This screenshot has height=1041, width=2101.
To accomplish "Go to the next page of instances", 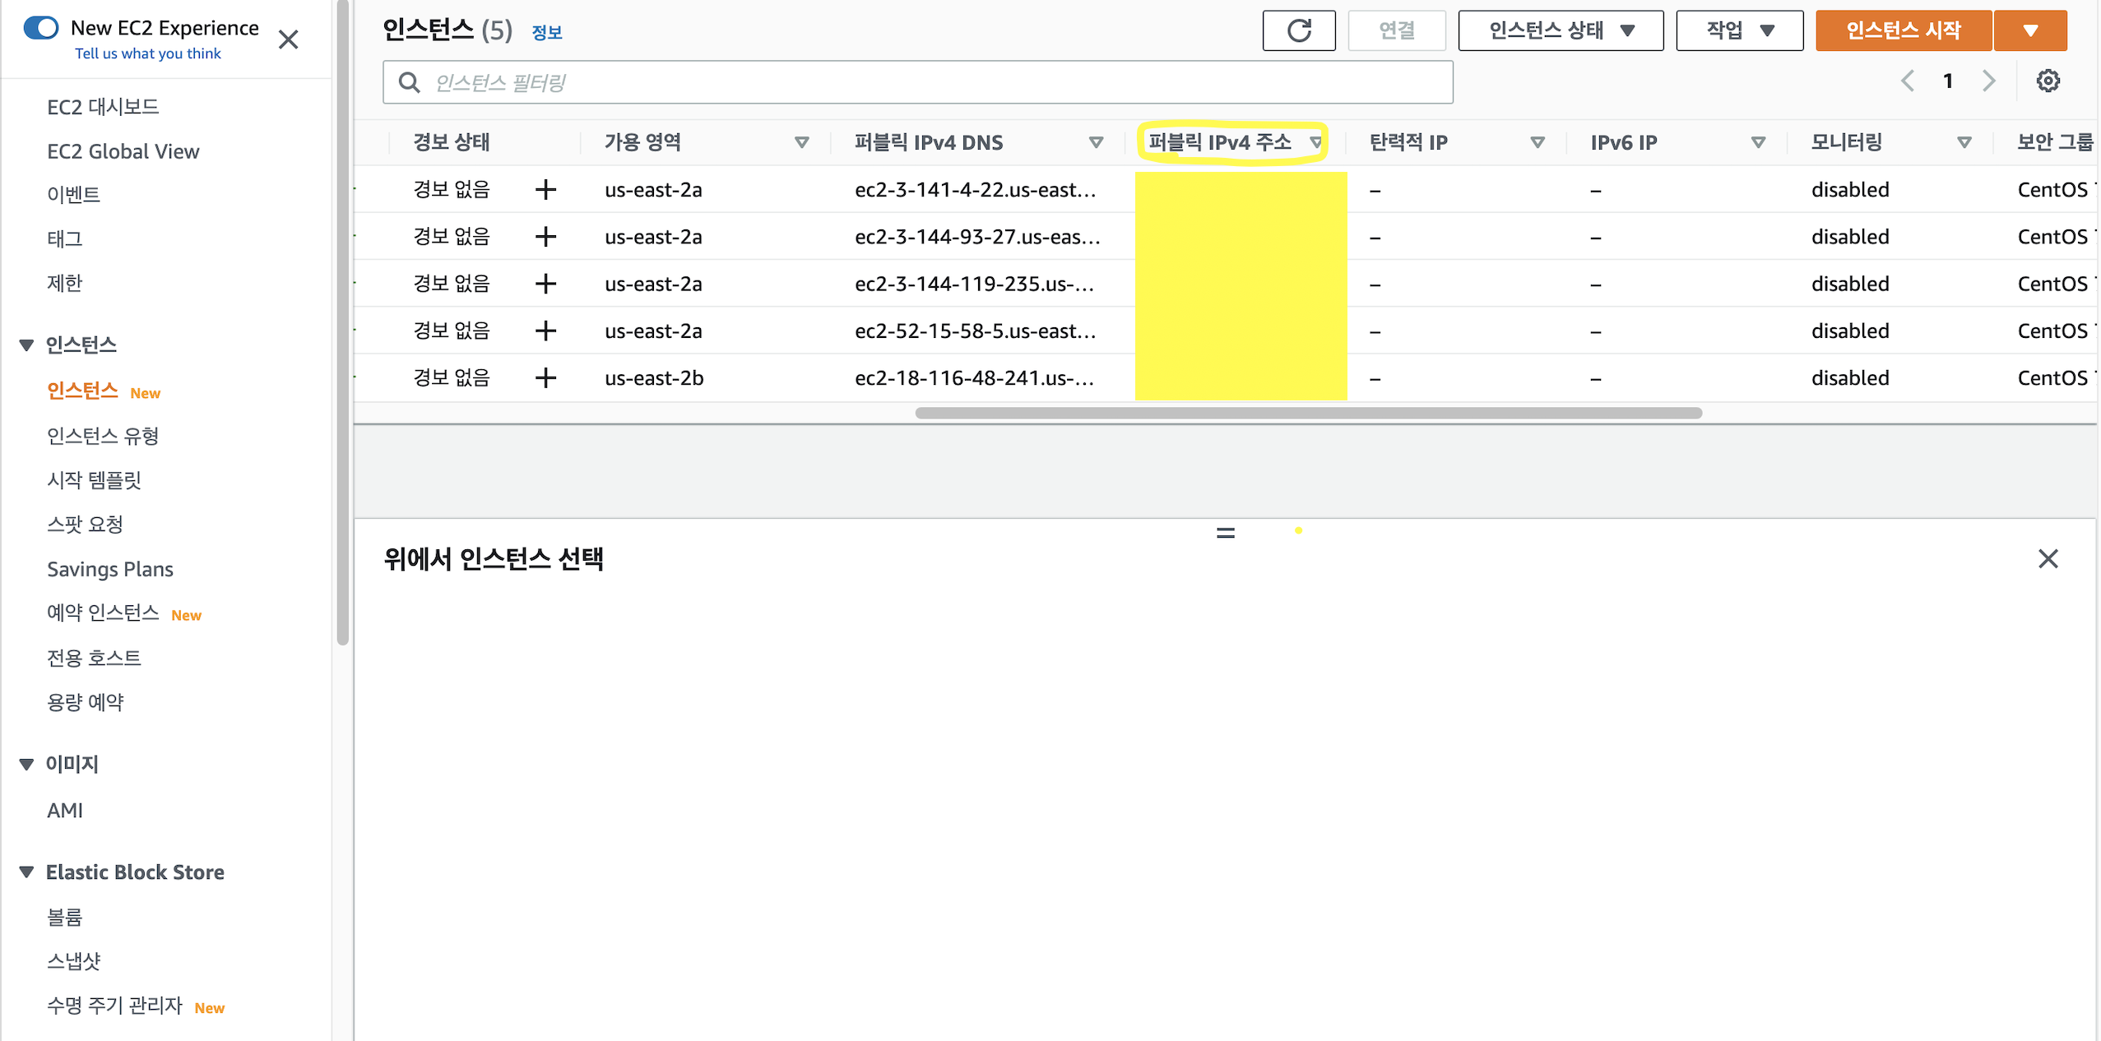I will [x=1988, y=81].
